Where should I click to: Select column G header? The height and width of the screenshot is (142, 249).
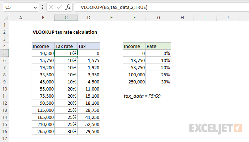158,18
